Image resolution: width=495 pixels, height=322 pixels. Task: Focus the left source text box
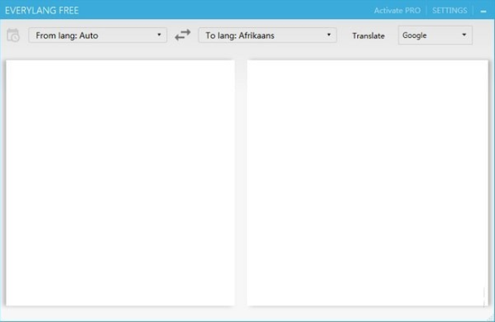(121, 183)
